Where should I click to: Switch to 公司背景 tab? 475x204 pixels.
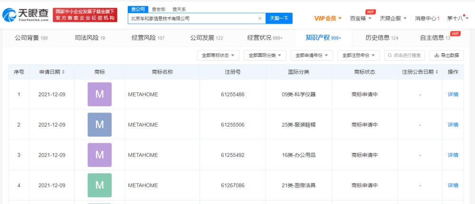(x=31, y=38)
